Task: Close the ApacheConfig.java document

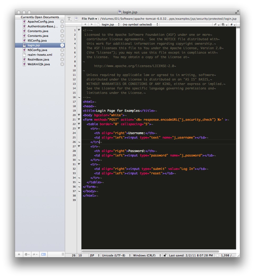Action: click(62, 22)
